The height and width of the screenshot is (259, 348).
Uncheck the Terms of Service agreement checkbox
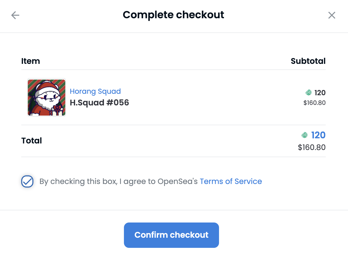[27, 181]
